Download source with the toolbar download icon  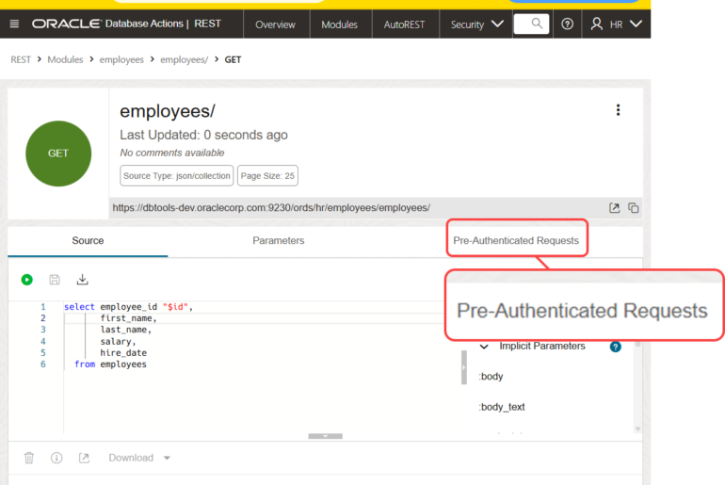pyautogui.click(x=82, y=280)
